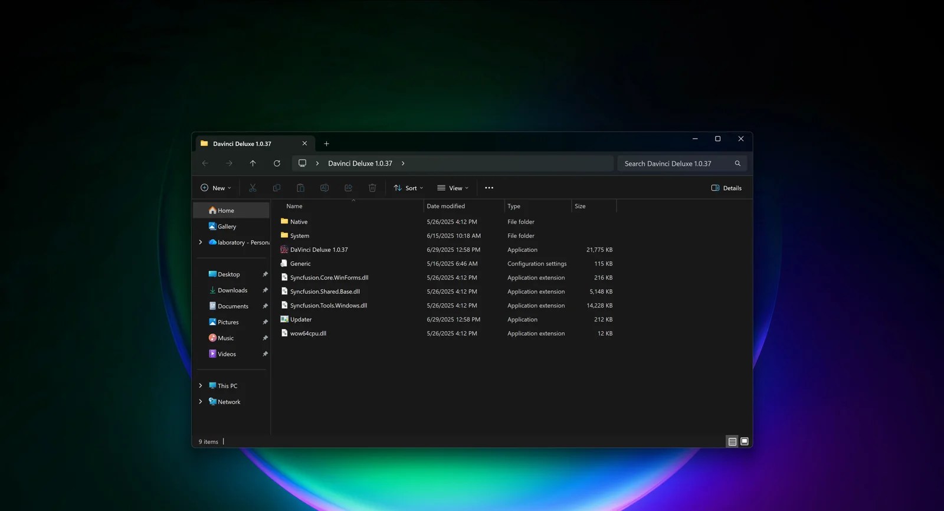Select the Syncfusion.Core.WinForms.dll file icon
The image size is (944, 511).
point(284,277)
